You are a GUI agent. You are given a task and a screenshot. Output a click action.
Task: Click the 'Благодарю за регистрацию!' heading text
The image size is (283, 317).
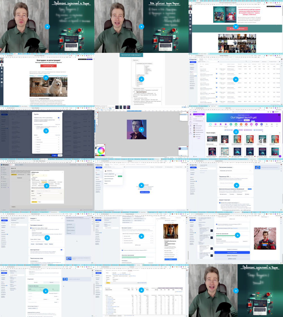click(48, 60)
